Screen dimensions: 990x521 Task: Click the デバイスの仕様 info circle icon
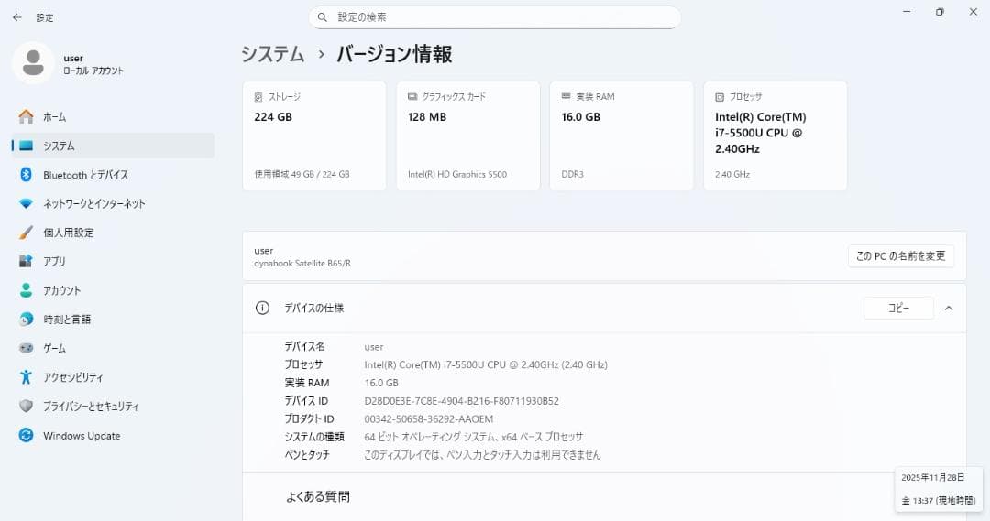pyautogui.click(x=262, y=308)
